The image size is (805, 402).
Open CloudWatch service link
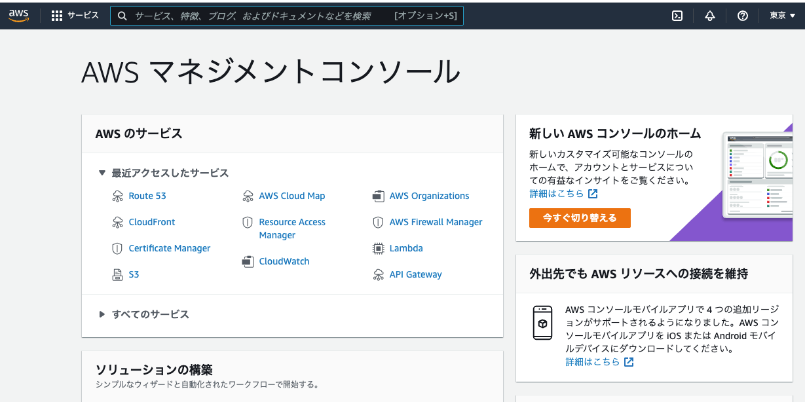[x=284, y=261]
